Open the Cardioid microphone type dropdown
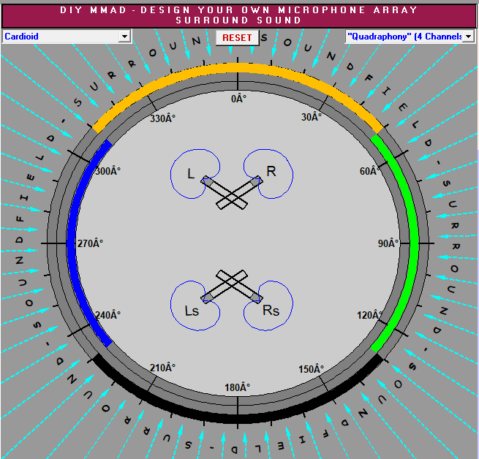Viewport: 479px width, 459px height. [124, 36]
